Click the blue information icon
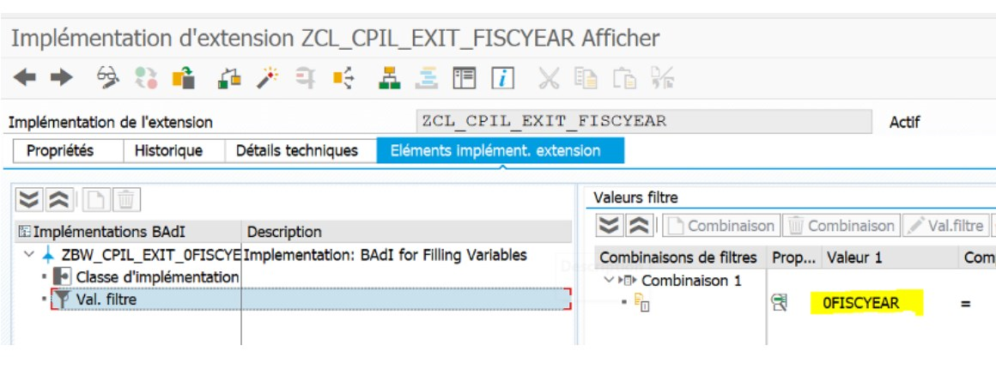This screenshot has width=996, height=388. tap(502, 78)
